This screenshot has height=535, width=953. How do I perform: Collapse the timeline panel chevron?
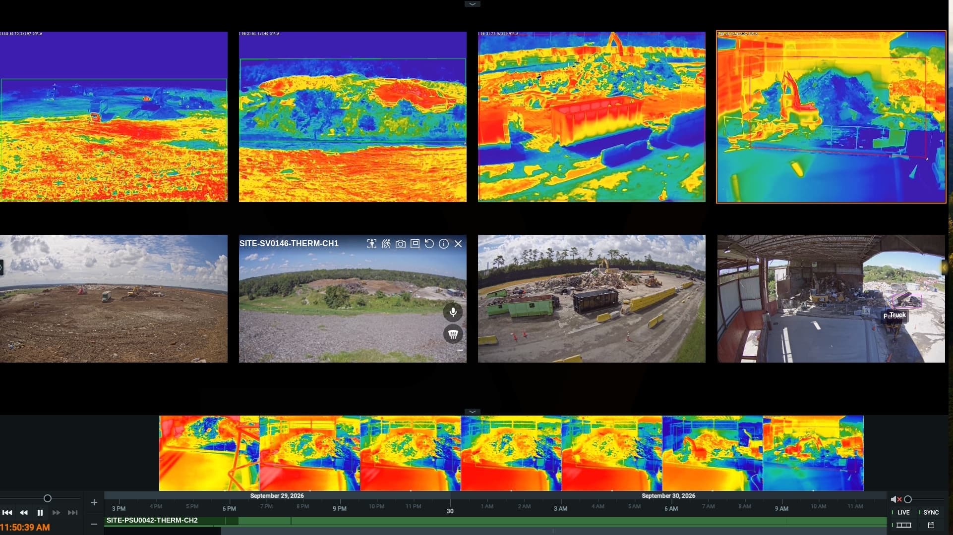(x=473, y=412)
